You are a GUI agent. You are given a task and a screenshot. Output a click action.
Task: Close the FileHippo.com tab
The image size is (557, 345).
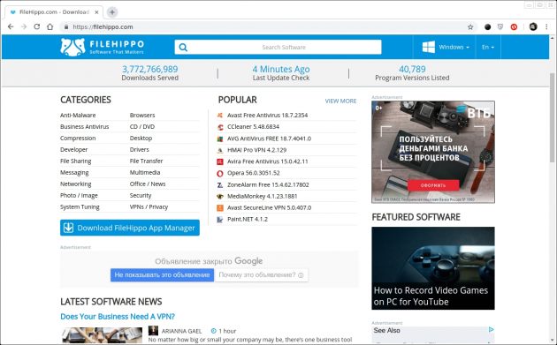(x=96, y=12)
